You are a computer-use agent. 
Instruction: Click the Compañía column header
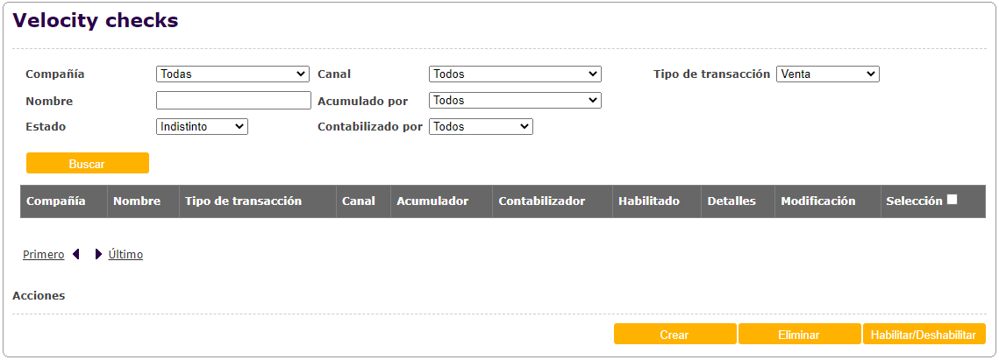pyautogui.click(x=56, y=201)
